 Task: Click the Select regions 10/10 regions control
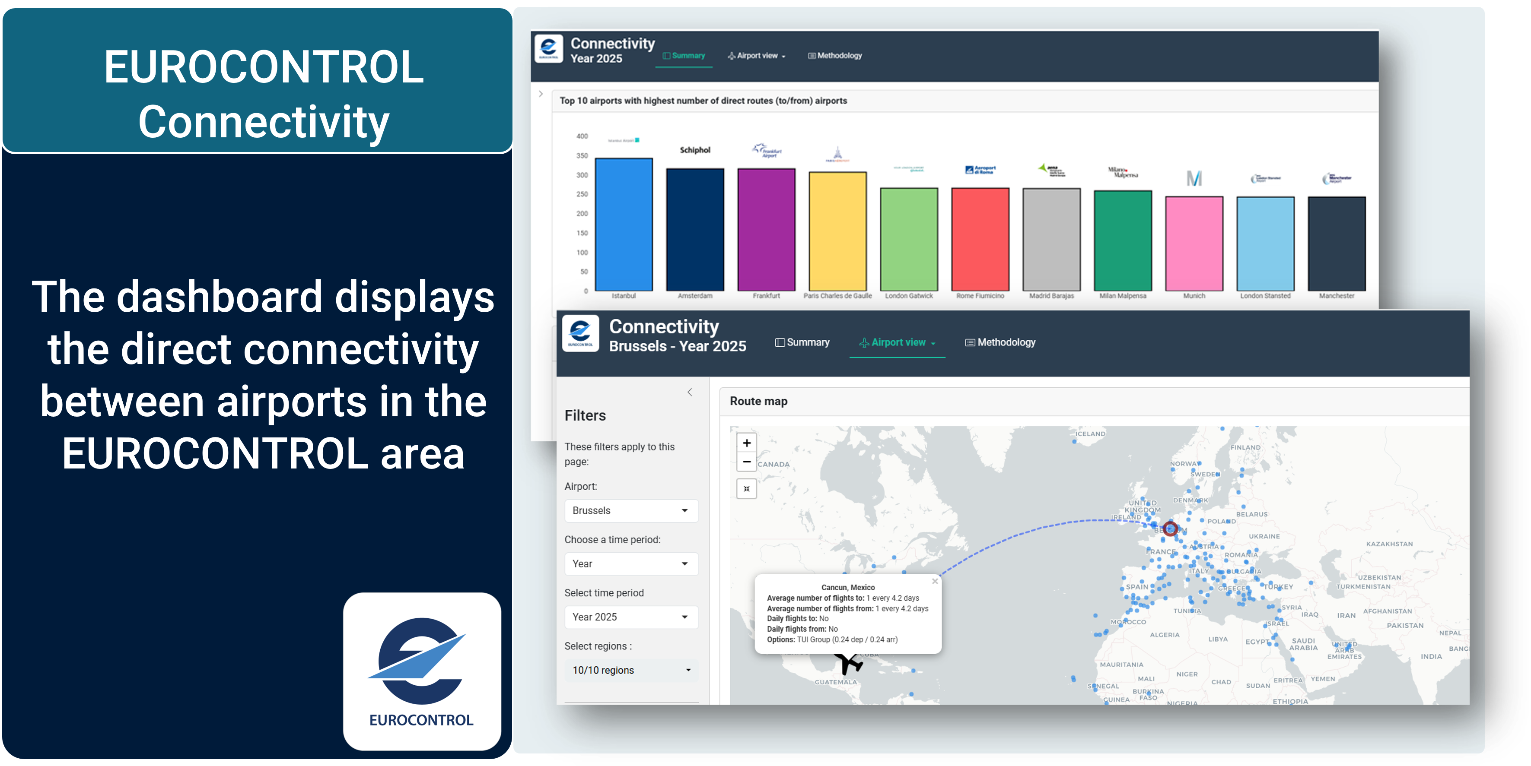tap(631, 671)
